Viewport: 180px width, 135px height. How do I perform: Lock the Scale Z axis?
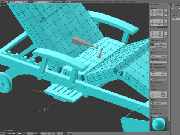point(166,37)
